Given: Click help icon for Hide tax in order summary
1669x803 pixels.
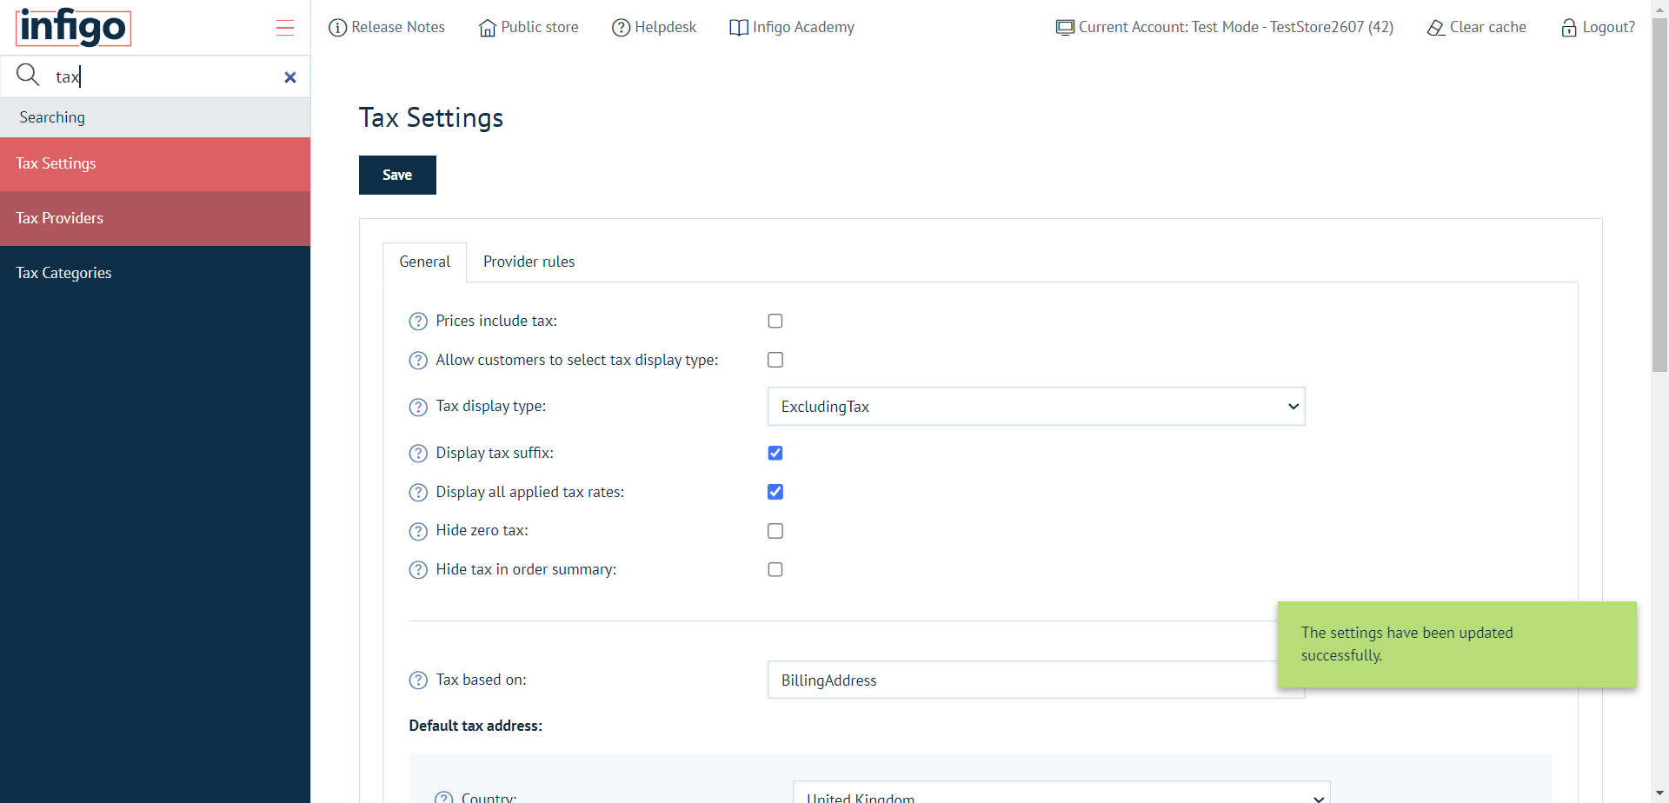Looking at the screenshot, I should (418, 570).
